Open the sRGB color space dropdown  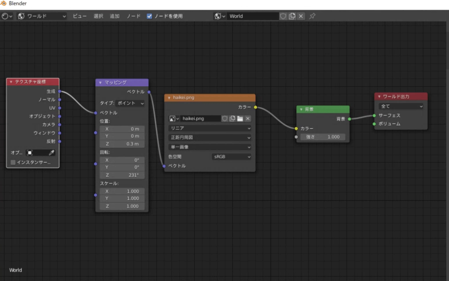(232, 157)
